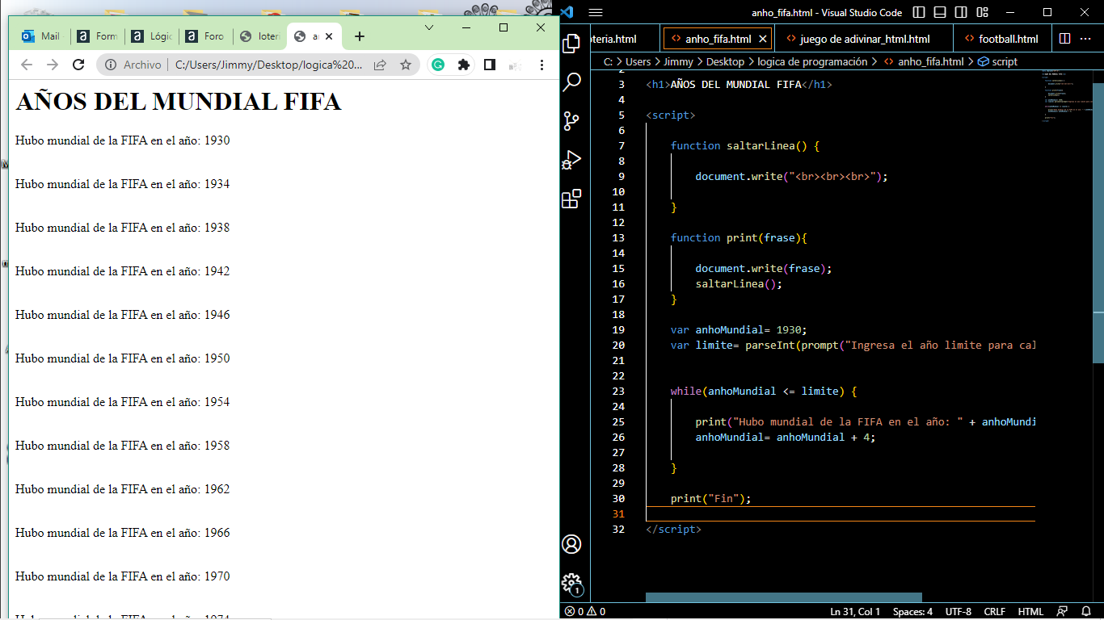Open the VS Code Search view
1104x620 pixels.
(571, 82)
